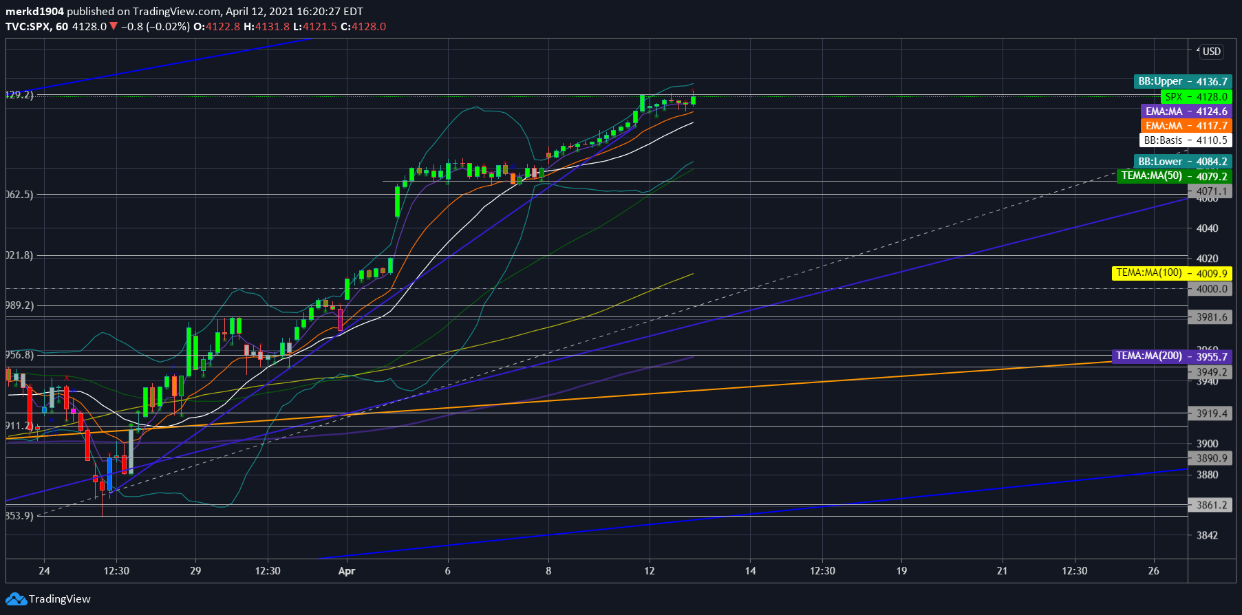Click the close value C:4128.0

[x=363, y=26]
